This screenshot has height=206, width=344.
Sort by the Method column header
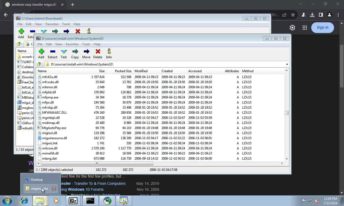pyautogui.click(x=254, y=71)
